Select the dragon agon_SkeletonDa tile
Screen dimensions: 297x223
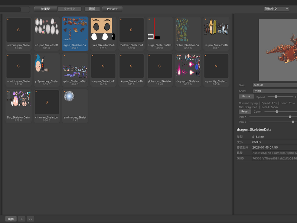[x=75, y=33]
